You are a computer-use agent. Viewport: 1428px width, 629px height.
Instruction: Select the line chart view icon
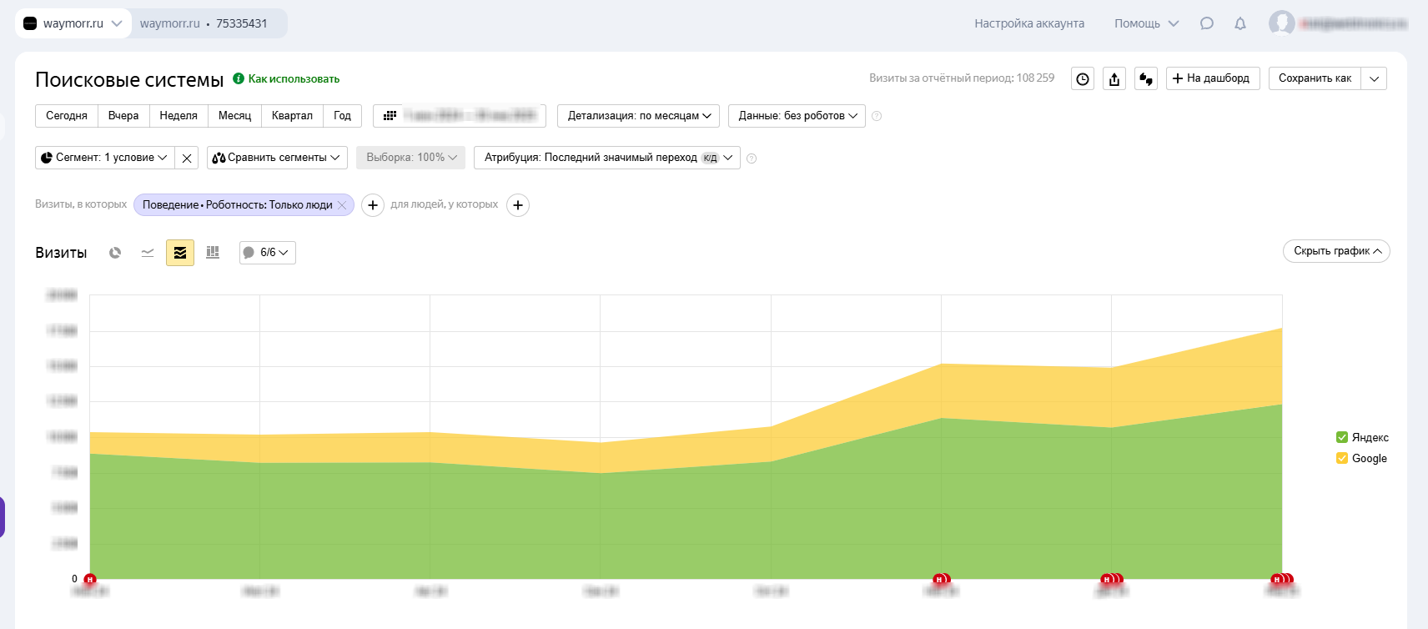coord(148,253)
